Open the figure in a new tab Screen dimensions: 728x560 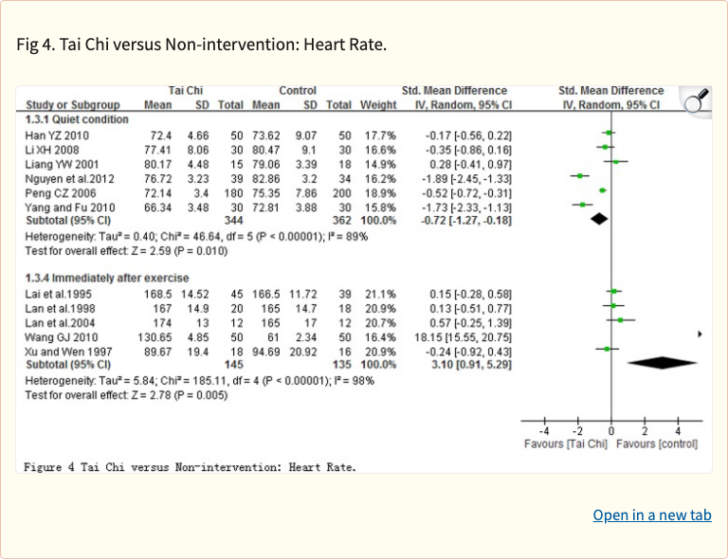tap(651, 515)
